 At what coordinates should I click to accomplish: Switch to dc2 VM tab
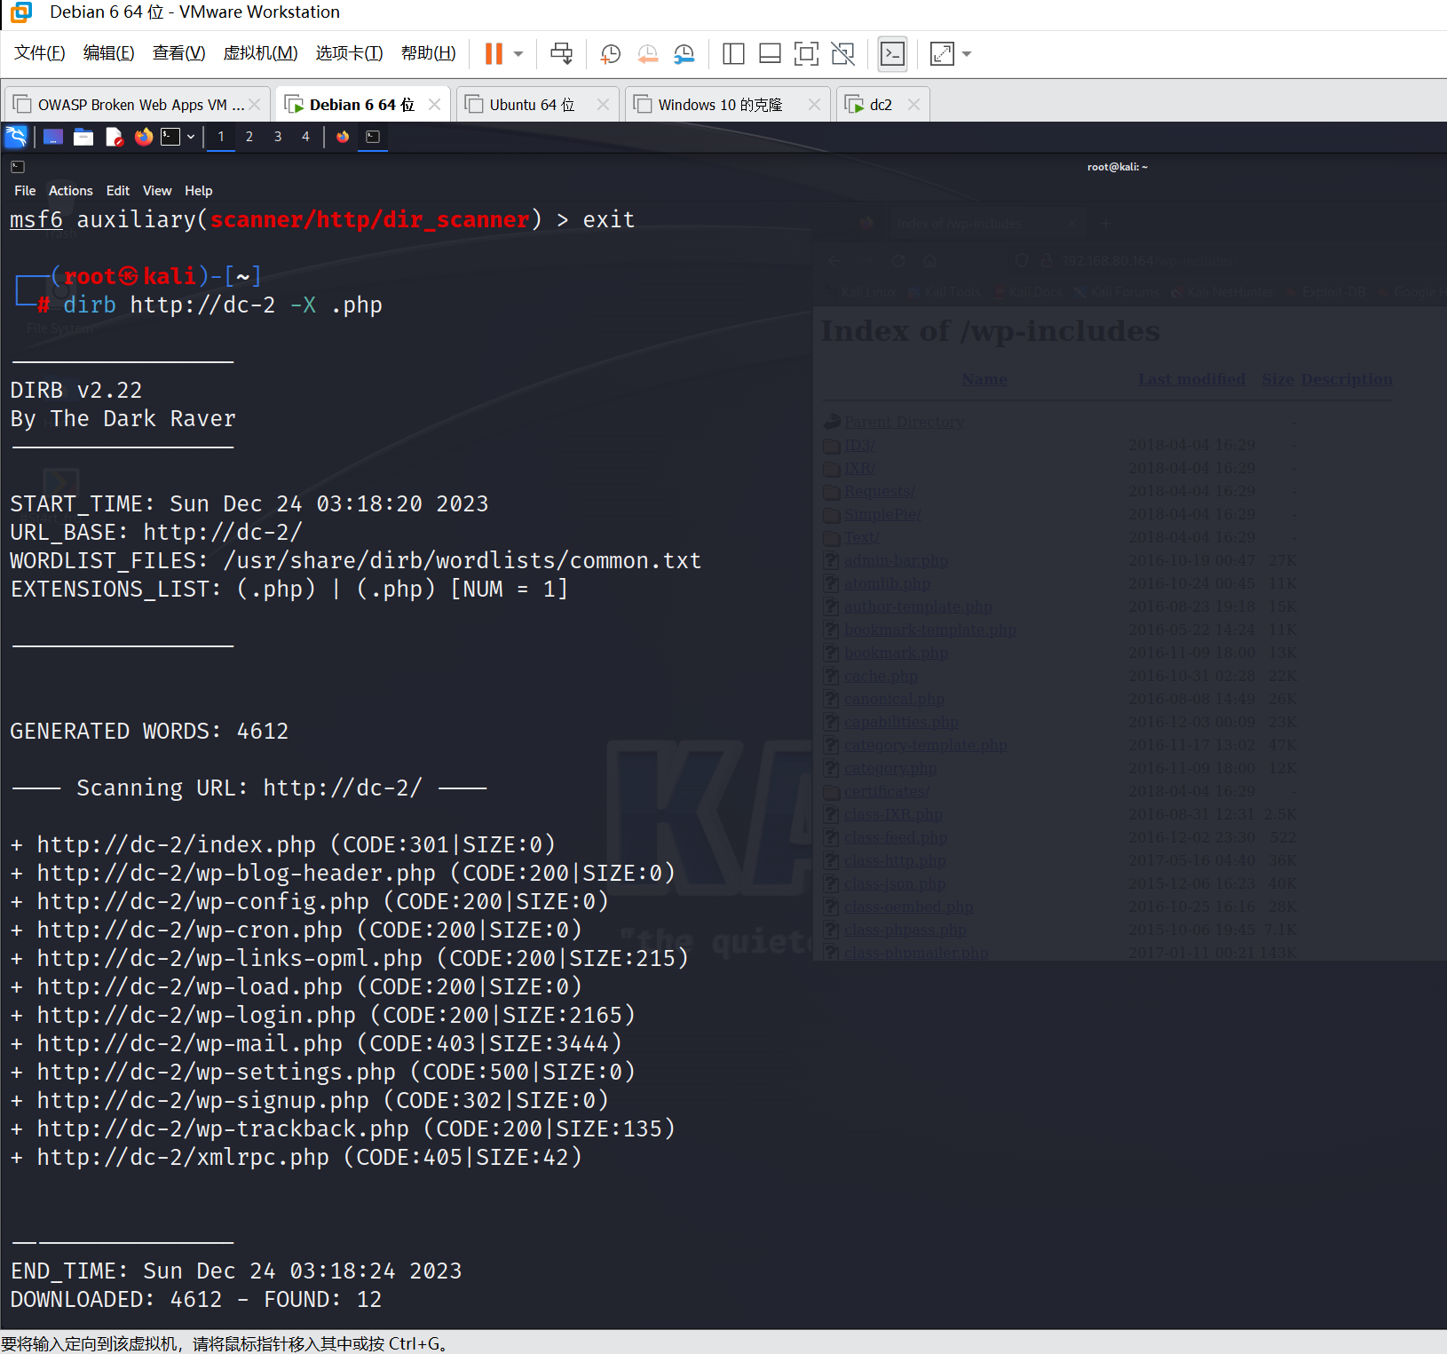pyautogui.click(x=882, y=105)
